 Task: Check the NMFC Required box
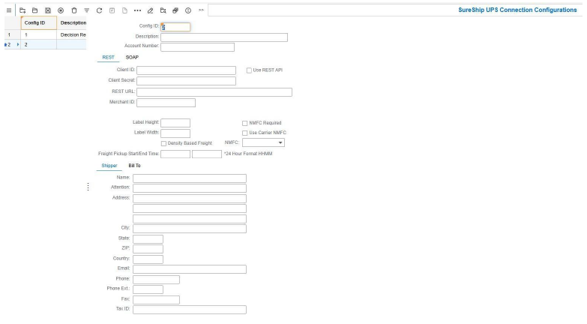point(244,123)
